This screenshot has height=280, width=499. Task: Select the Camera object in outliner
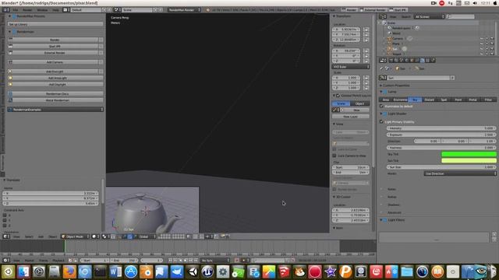(398, 38)
